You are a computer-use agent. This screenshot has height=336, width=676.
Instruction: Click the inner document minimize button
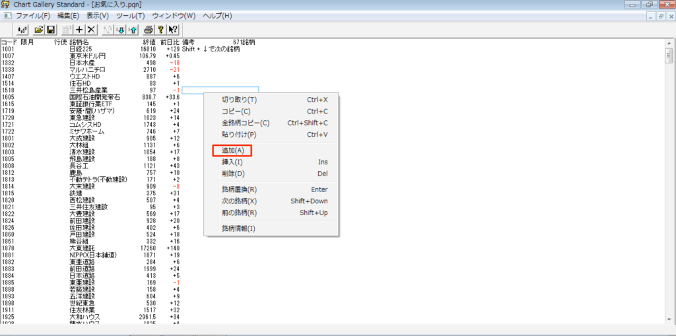[652, 17]
